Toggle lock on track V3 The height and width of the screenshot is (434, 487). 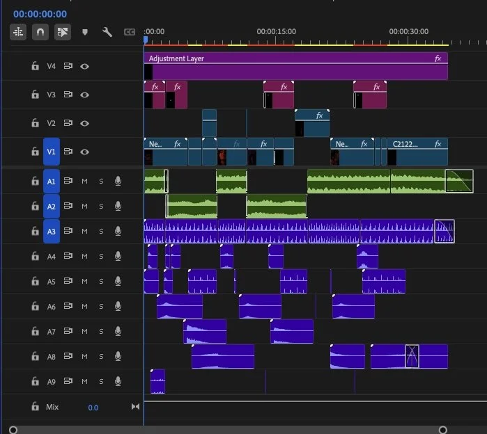[x=35, y=94]
